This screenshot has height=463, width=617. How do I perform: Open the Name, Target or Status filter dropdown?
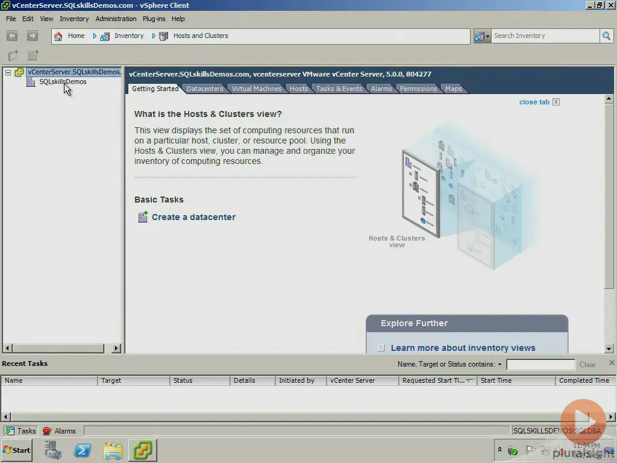pos(500,365)
